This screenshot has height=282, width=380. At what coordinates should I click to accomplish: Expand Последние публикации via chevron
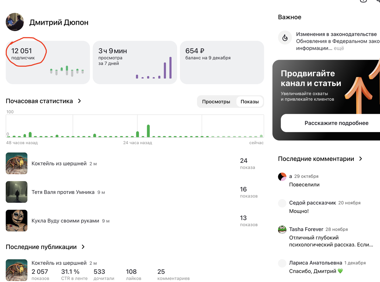click(x=83, y=247)
